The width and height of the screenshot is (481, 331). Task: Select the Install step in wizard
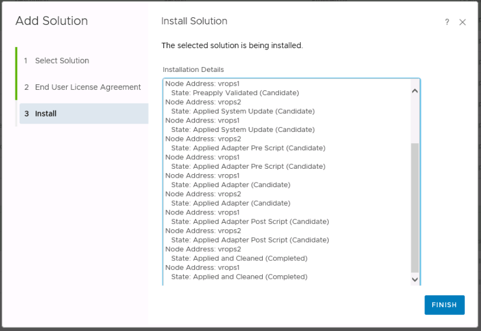46,114
